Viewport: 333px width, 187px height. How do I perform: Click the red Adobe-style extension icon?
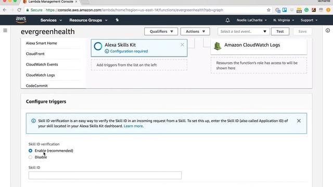(x=314, y=10)
